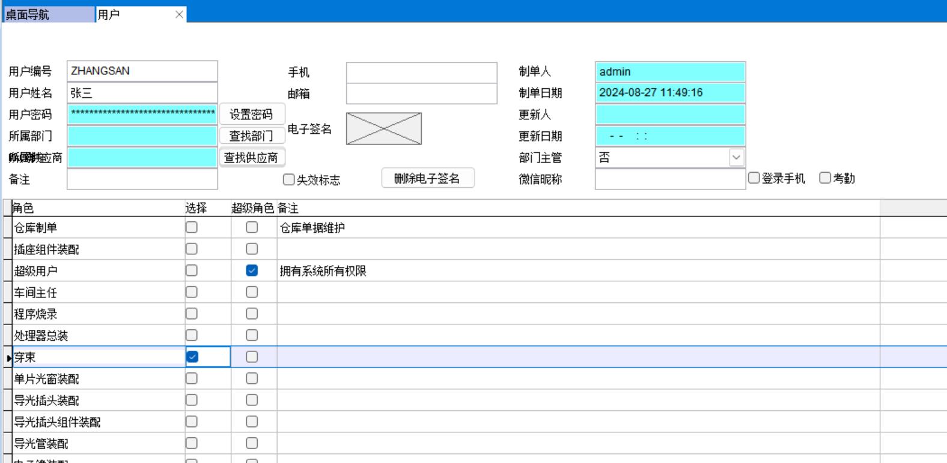Viewport: 947px width, 463px height.
Task: Click the 用户姓名 field containing 张三
Action: tap(142, 93)
